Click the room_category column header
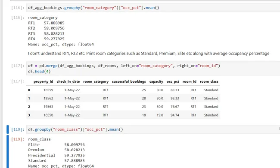 [96, 81]
